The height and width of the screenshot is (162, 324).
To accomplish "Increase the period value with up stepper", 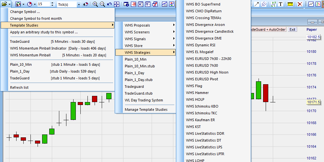I will tap(53, 3).
